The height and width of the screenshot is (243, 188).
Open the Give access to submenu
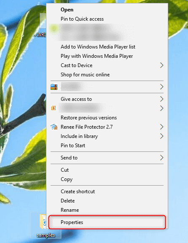107,99
